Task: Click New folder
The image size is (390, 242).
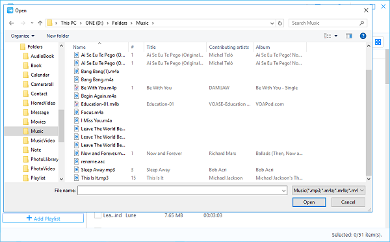Action: tap(58, 36)
